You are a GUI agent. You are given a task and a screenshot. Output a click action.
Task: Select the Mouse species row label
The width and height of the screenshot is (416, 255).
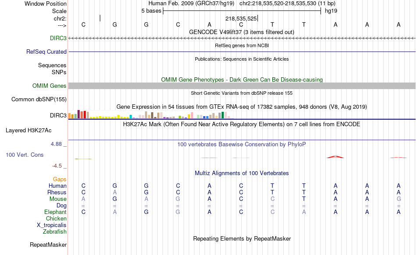click(58, 199)
